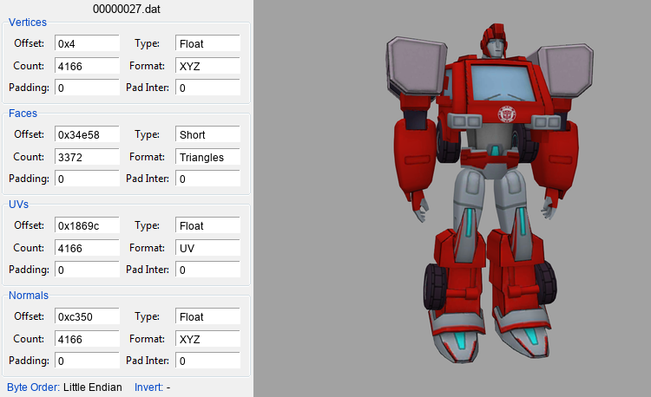Screen dimensions: 651x397
Task: Click the UVs group heading
Action: (x=19, y=205)
